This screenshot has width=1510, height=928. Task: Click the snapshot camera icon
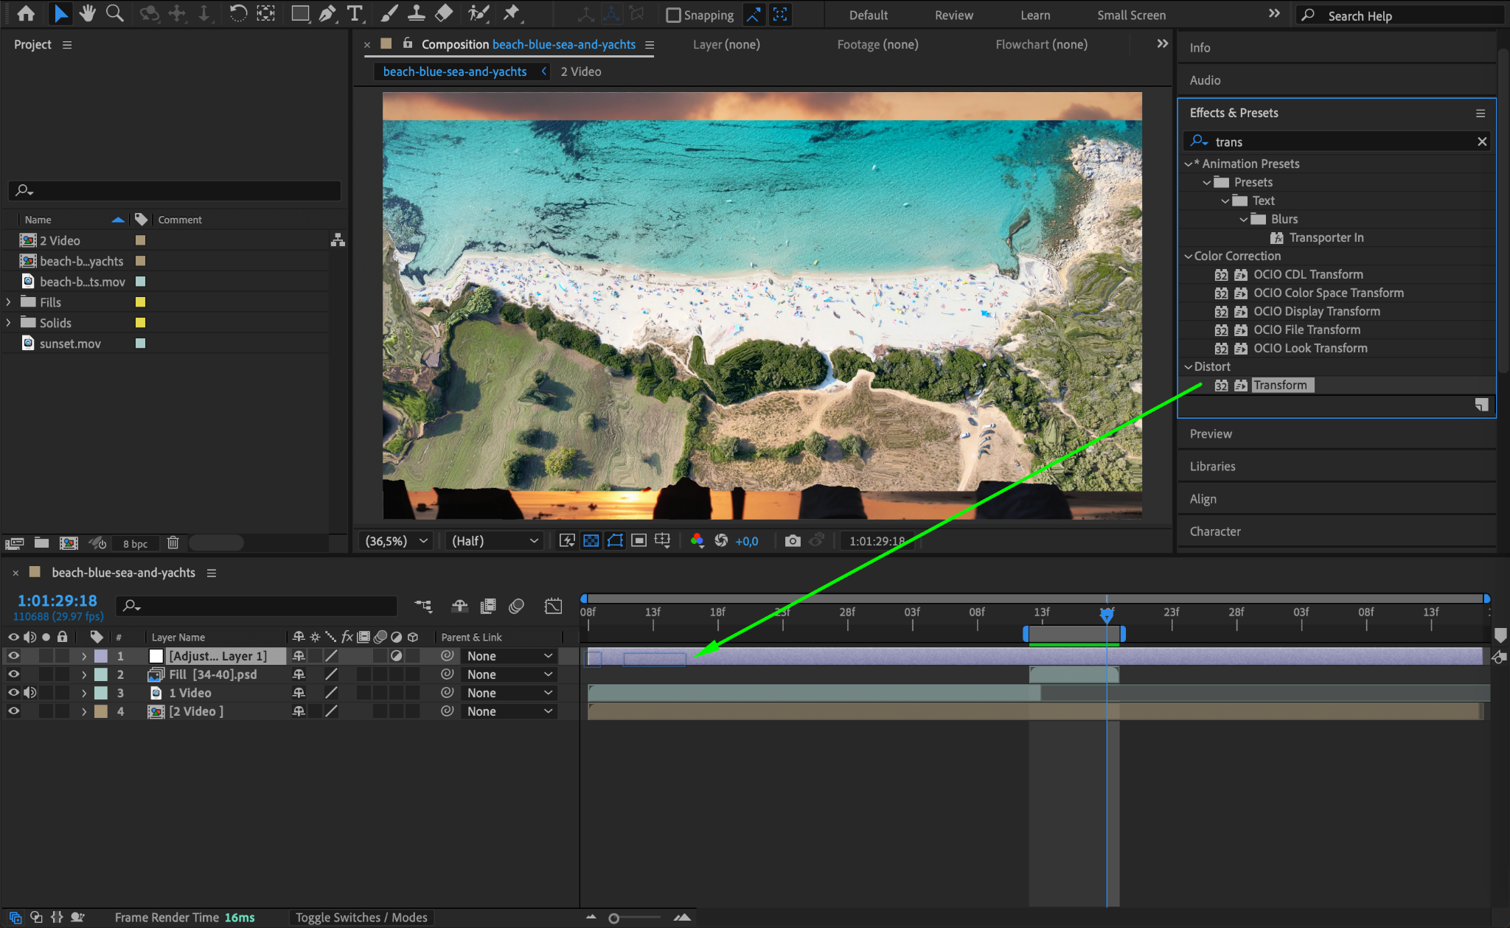point(793,541)
